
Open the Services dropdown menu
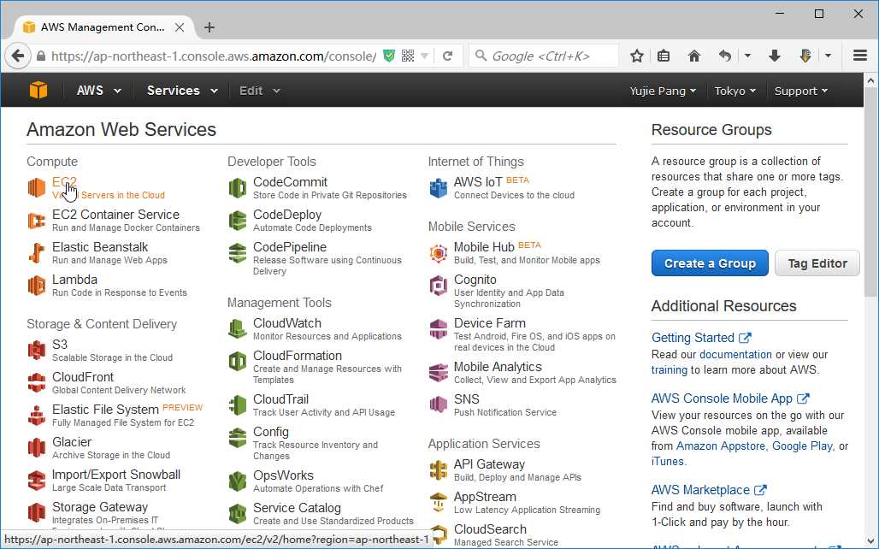182,91
